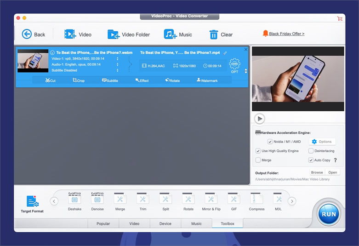This screenshot has width=359, height=246.
Task: Click the source video thumbnail
Action: [33, 61]
